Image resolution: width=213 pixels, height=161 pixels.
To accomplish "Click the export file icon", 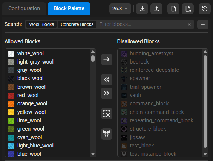I will [188, 9].
